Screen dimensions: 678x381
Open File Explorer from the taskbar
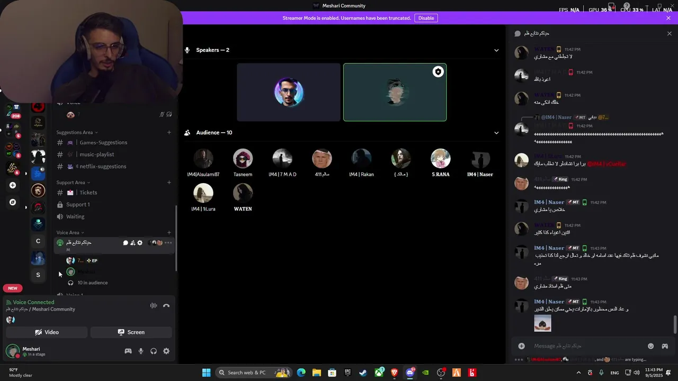[316, 373]
